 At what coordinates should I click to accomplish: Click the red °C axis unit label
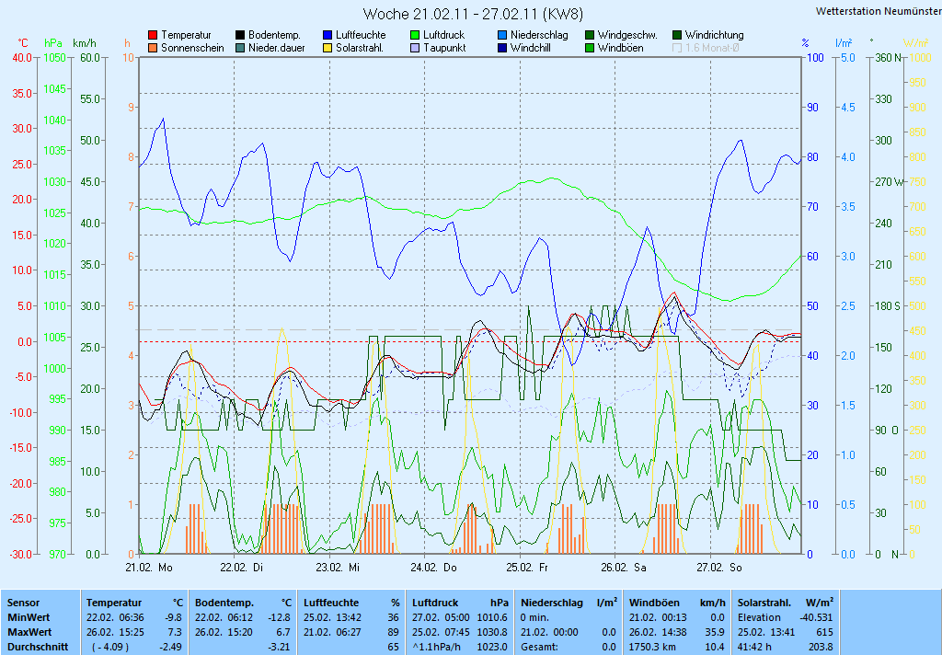pyautogui.click(x=23, y=43)
